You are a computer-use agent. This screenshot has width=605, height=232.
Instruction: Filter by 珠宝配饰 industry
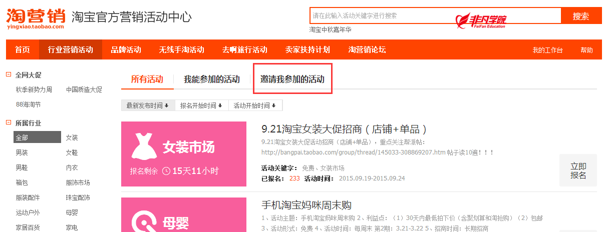point(78,197)
